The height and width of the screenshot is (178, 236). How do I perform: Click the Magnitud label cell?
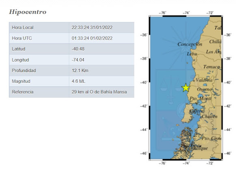coord(39,81)
